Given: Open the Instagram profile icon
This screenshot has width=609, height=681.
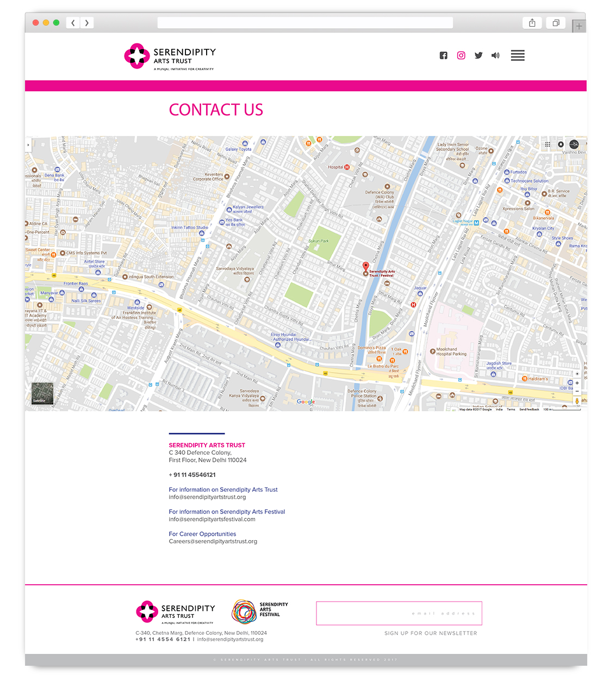Looking at the screenshot, I should pyautogui.click(x=461, y=55).
